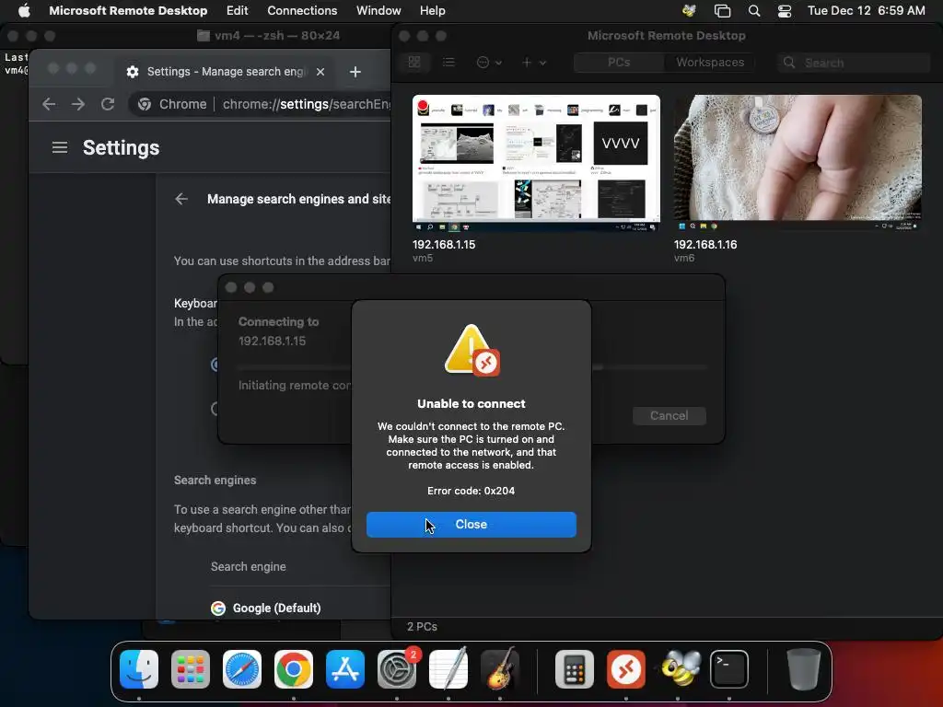Image resolution: width=943 pixels, height=707 pixels.
Task: Open the ellipsis actions dropdown in Remote Desktop
Action: click(489, 63)
